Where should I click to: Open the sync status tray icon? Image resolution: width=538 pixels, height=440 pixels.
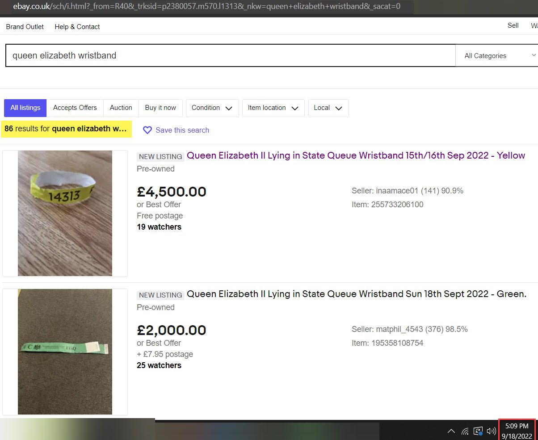pyautogui.click(x=478, y=431)
